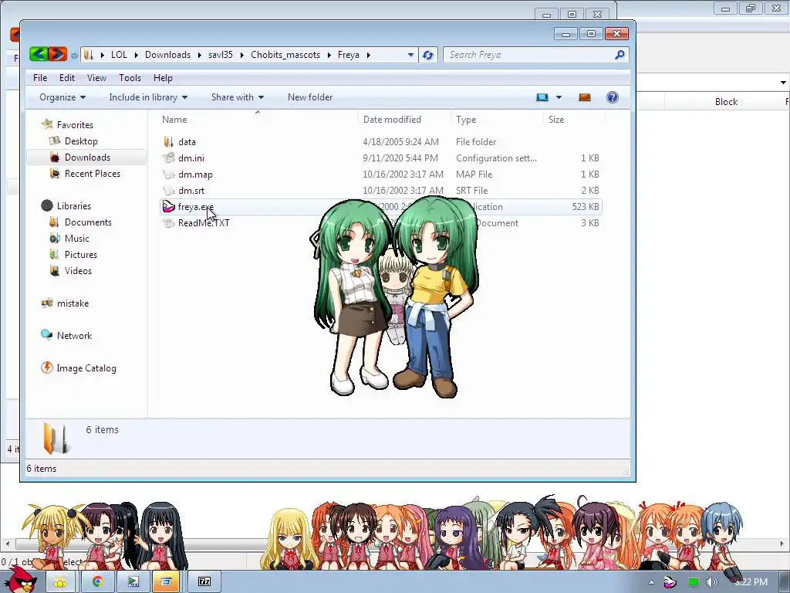Screen dimensions: 790x593
Task: Click the address bar folder icon
Action: (x=89, y=55)
